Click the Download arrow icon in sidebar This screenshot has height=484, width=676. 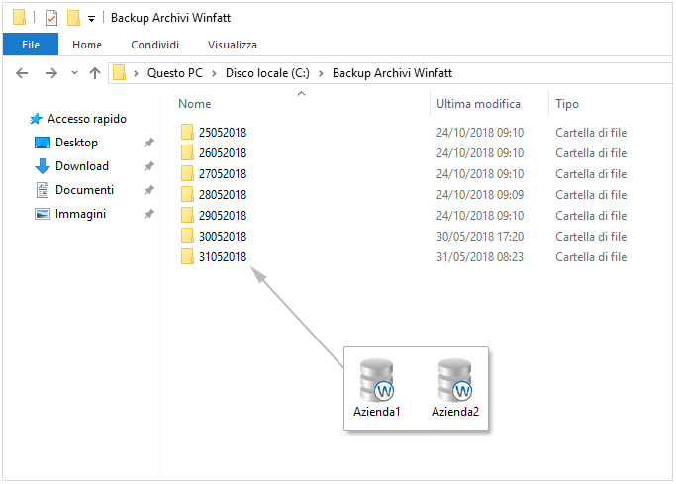[43, 166]
